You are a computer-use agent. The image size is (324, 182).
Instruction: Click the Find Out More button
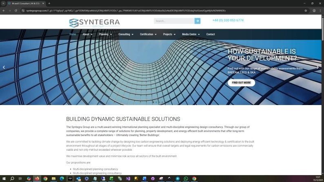pyautogui.click(x=241, y=83)
